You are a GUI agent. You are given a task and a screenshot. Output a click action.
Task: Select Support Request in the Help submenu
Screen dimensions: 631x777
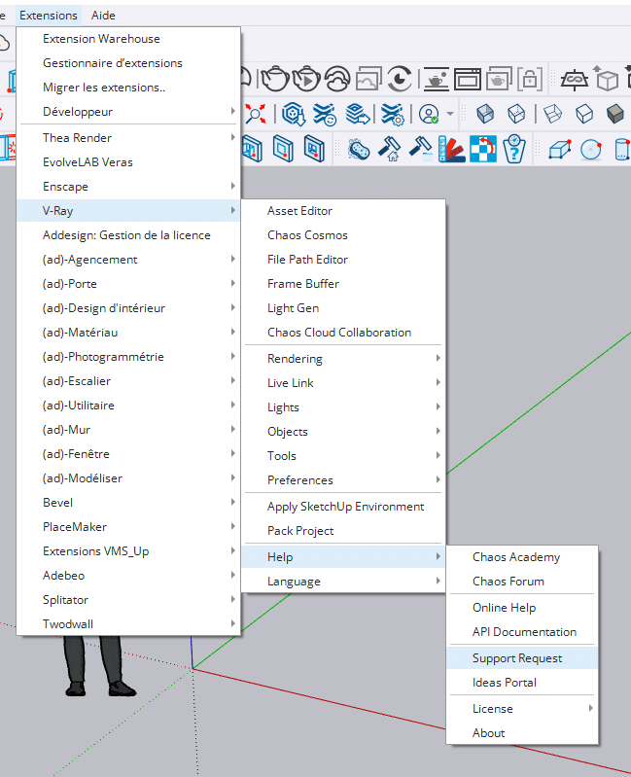pos(517,658)
